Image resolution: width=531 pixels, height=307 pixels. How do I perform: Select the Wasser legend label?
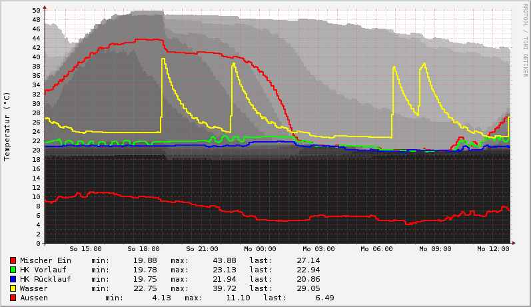coord(34,288)
